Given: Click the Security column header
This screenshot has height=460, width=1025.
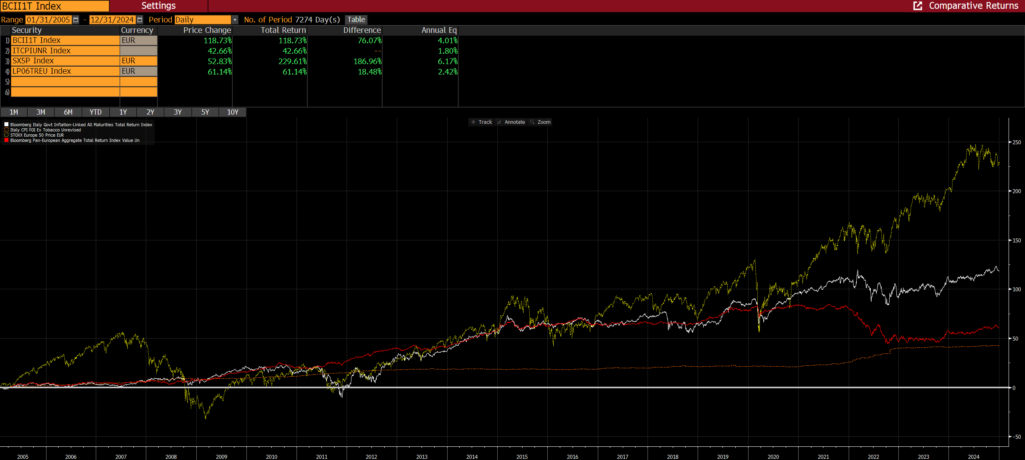Looking at the screenshot, I should coord(27,30).
